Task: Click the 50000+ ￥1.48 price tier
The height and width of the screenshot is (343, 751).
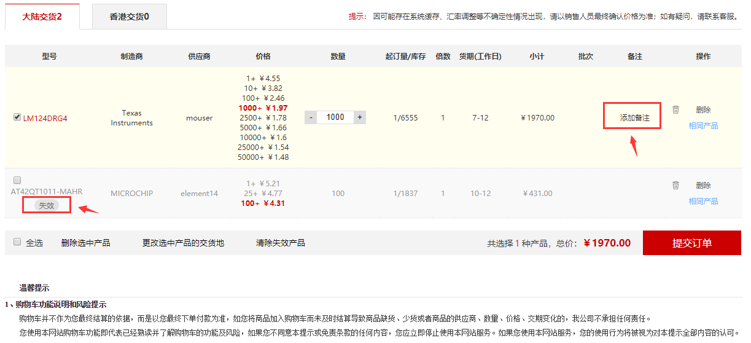Action: pyautogui.click(x=263, y=157)
